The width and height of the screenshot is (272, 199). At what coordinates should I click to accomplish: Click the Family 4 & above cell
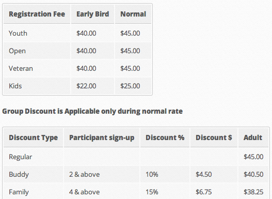point(84,192)
